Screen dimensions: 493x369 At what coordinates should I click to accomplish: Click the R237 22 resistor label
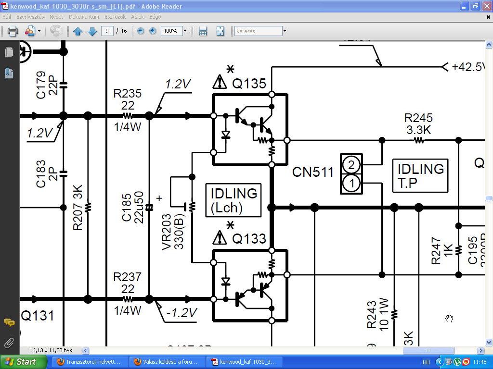pyautogui.click(x=127, y=283)
